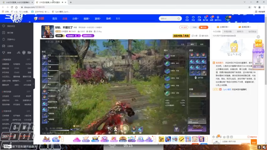Click the browser back arrow
Image resolution: width=267 pixels, height=150 pixels.
pyautogui.click(x=3, y=7)
